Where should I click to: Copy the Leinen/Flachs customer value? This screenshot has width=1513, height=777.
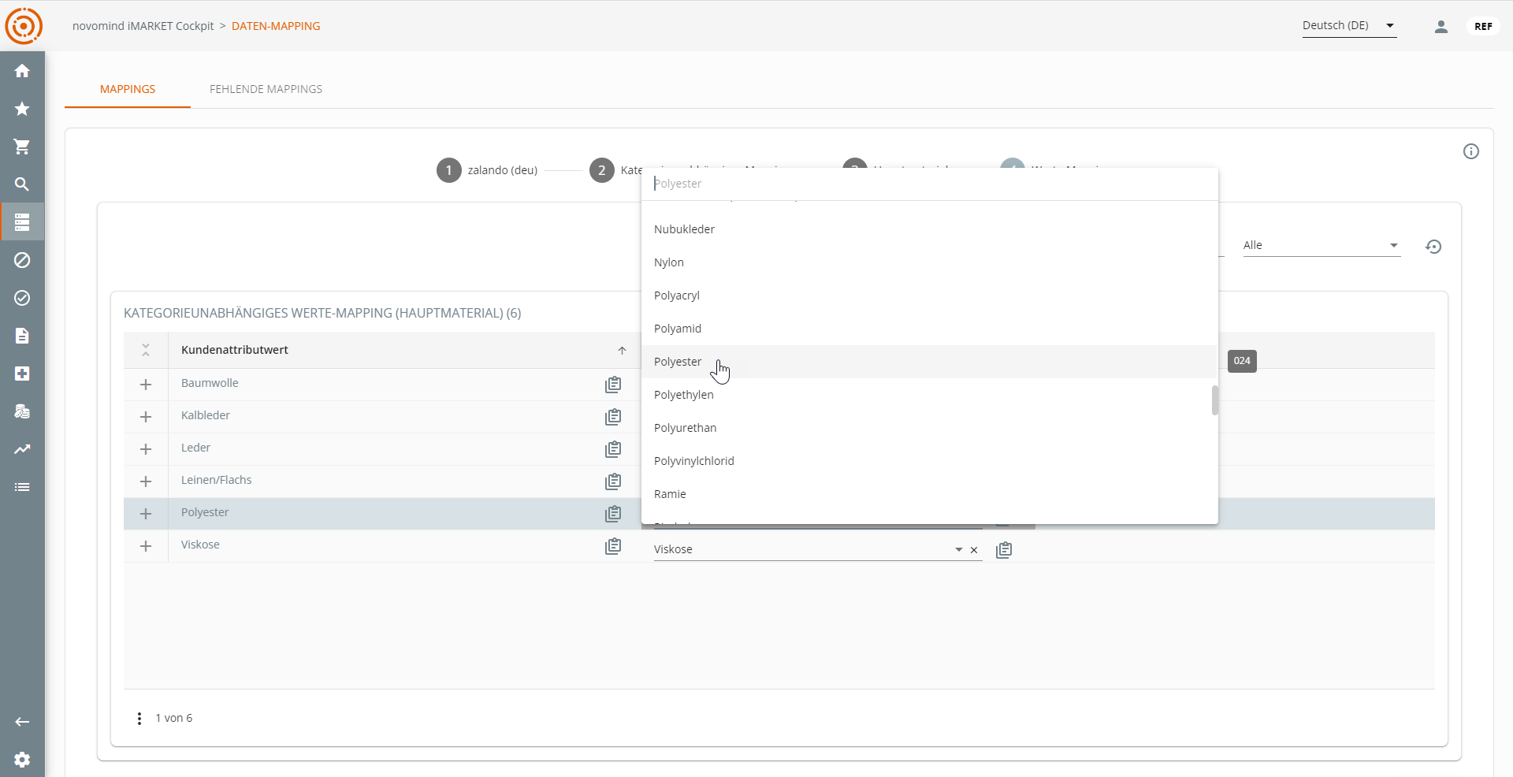click(613, 481)
